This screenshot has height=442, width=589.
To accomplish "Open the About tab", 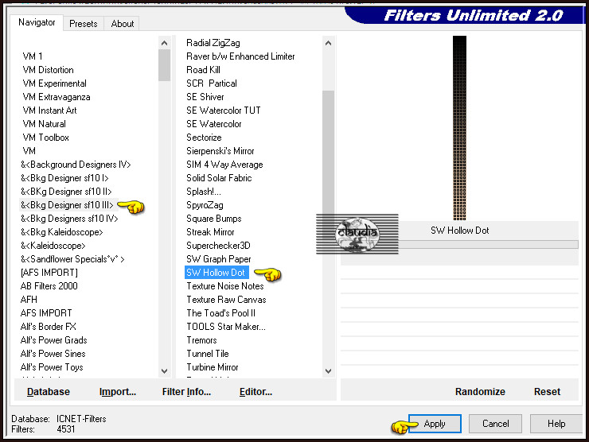I will pyautogui.click(x=122, y=24).
